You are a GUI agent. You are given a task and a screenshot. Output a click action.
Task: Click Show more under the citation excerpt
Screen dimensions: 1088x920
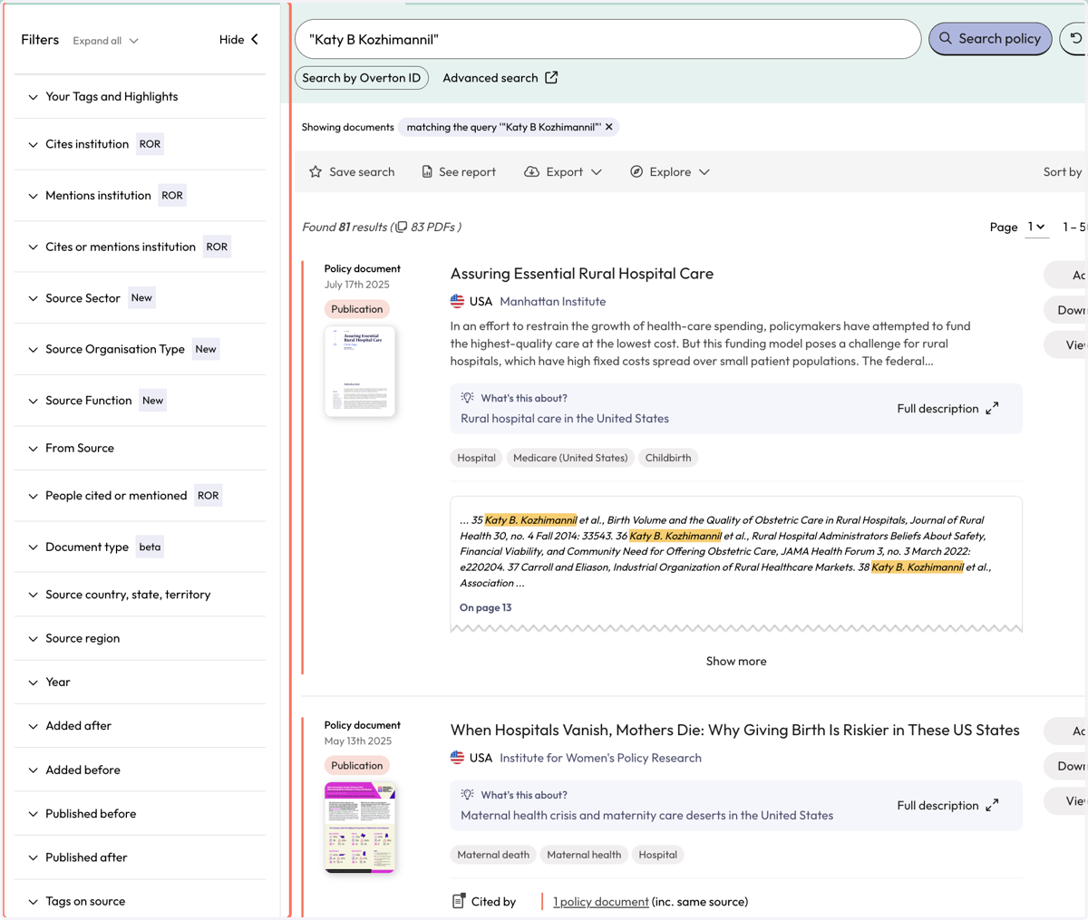coord(736,662)
